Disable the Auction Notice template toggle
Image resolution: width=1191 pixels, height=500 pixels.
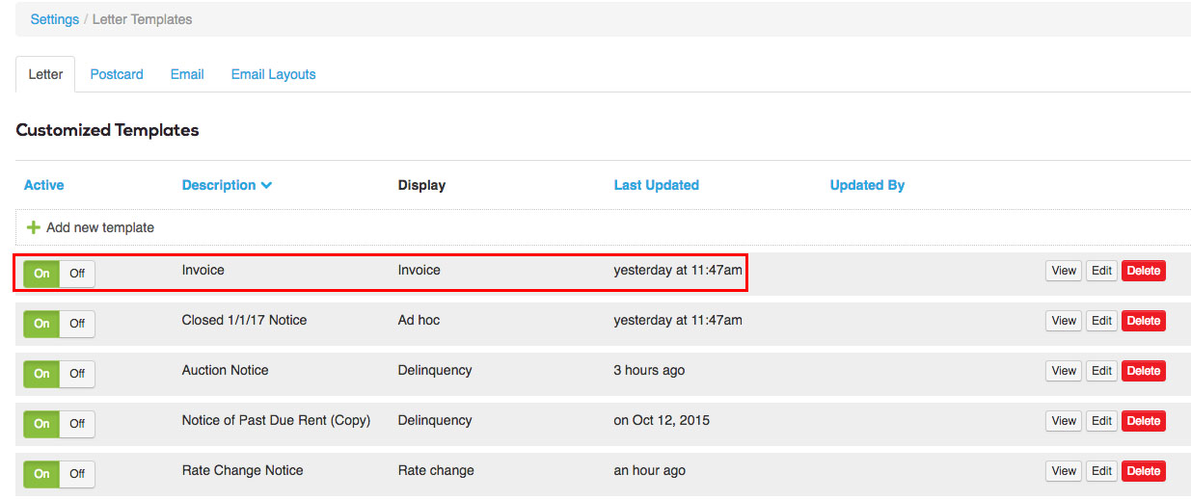pyautogui.click(x=77, y=374)
